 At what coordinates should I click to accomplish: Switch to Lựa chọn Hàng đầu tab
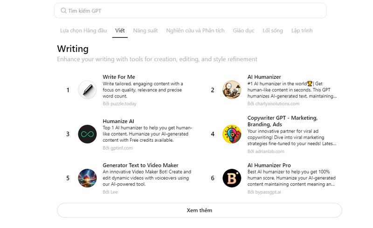pyautogui.click(x=83, y=31)
